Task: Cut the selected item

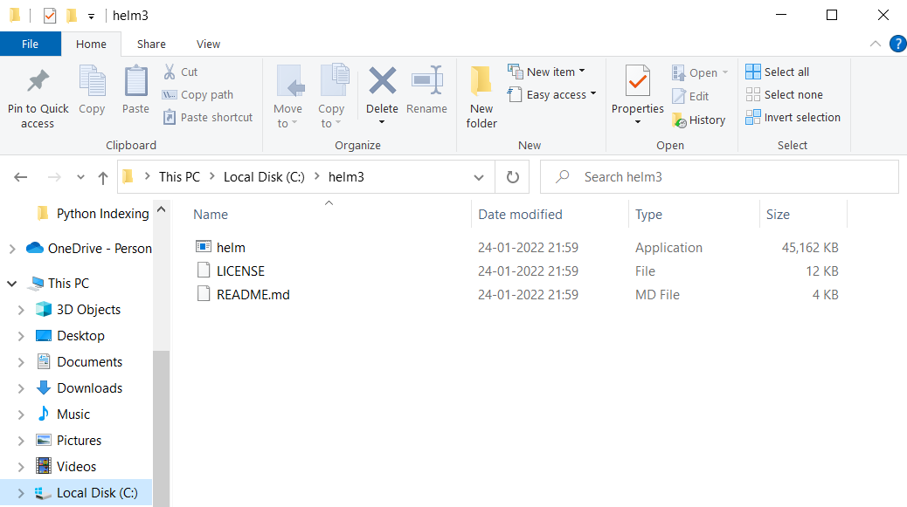Action: pyautogui.click(x=181, y=72)
